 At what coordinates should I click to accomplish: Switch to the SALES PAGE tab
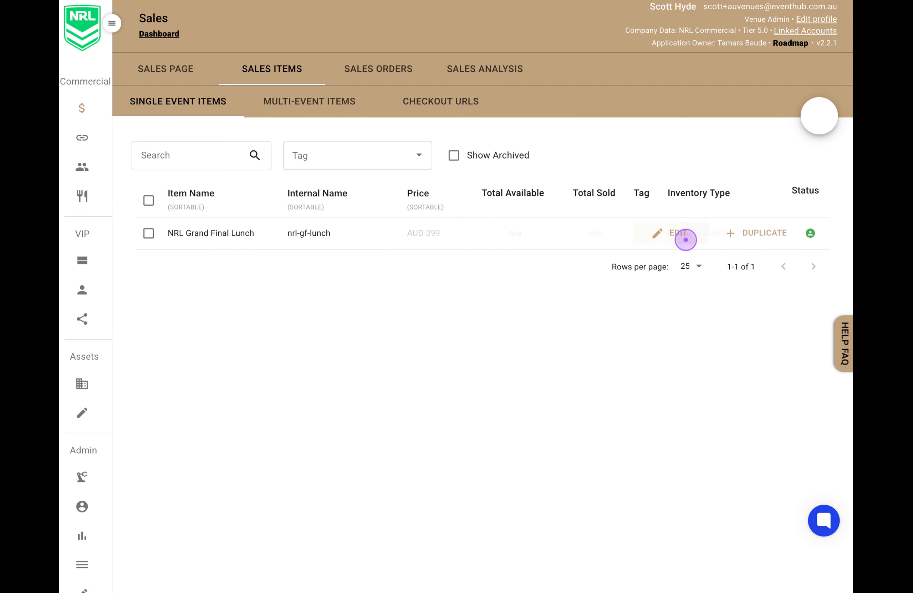(x=165, y=69)
